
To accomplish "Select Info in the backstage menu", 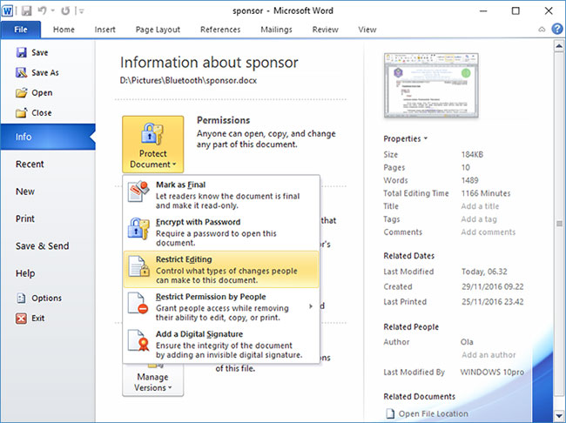I will coord(48,137).
